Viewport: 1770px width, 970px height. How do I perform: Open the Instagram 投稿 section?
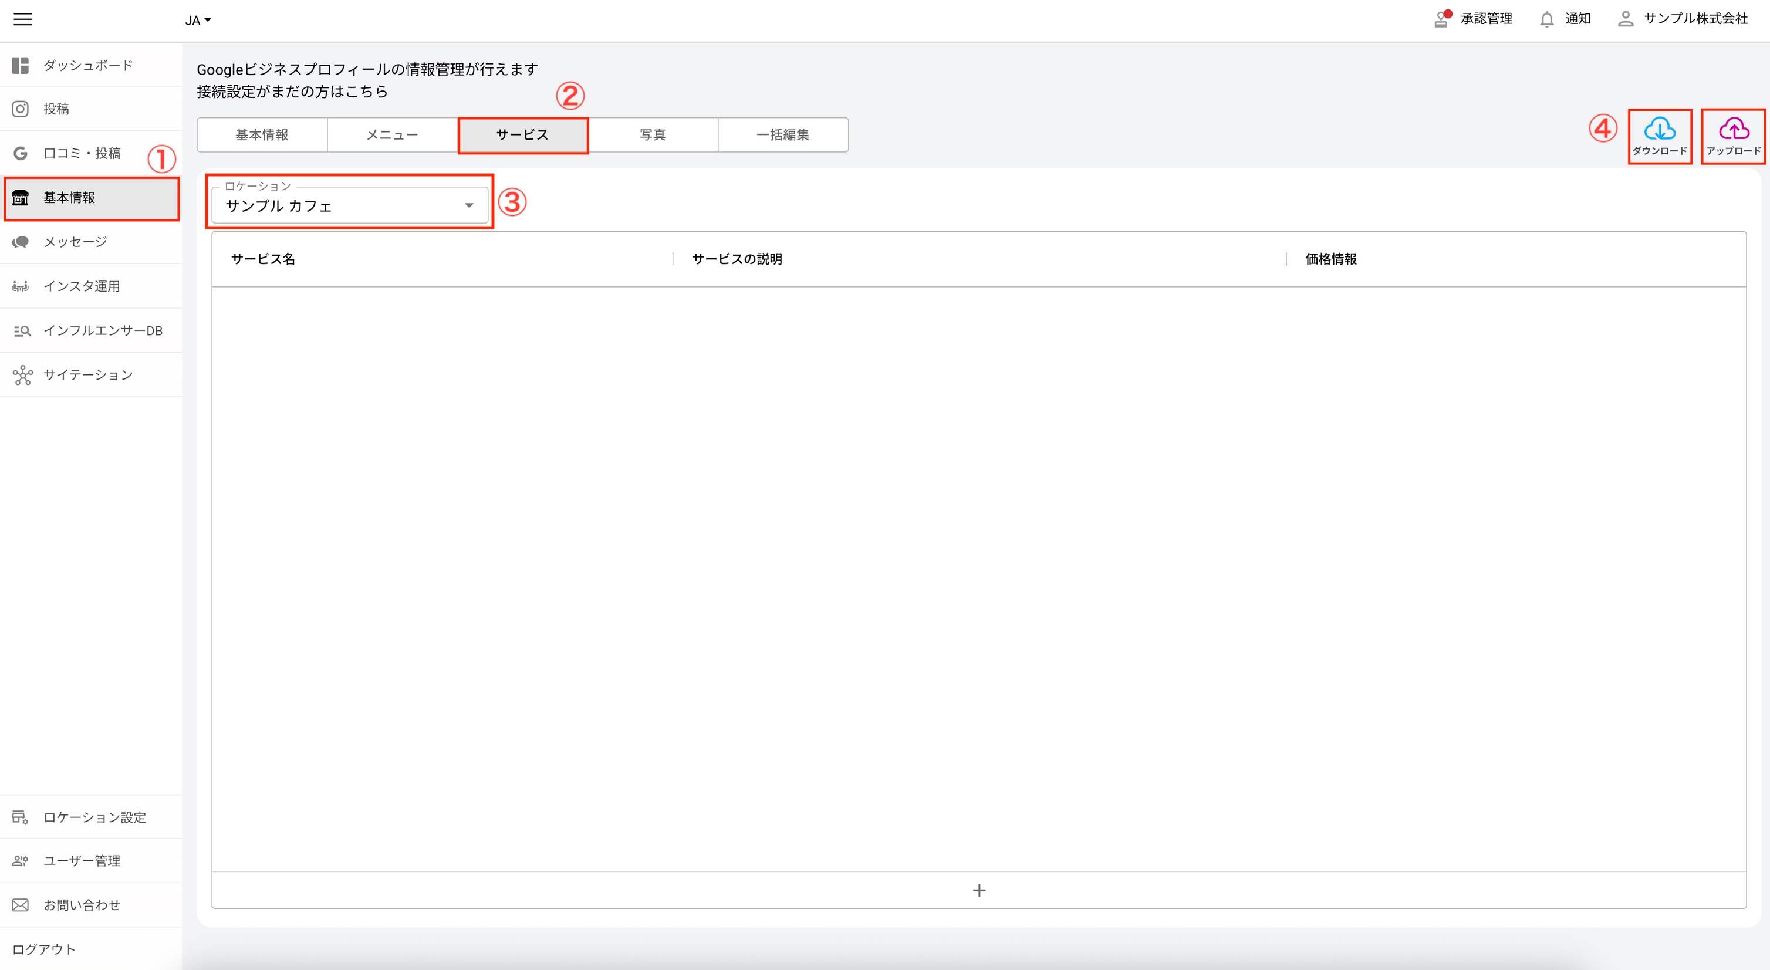click(56, 109)
